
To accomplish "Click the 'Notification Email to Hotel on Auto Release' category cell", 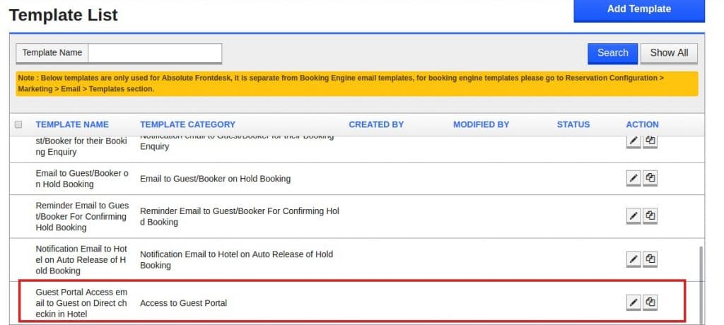I will tap(236, 260).
